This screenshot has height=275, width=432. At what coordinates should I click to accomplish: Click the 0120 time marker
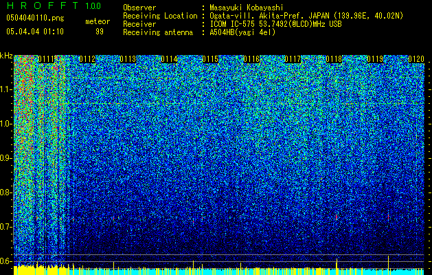(416, 59)
